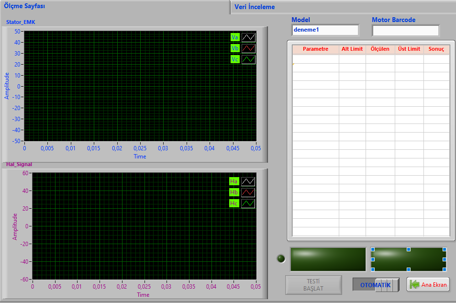456x303 pixels.
Task: Click the Ölçülen column header
Action: (x=380, y=49)
